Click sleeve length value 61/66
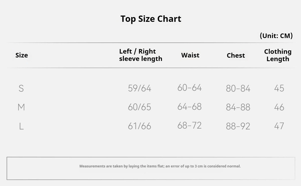This screenshot has width=301, height=186. [x=139, y=126]
